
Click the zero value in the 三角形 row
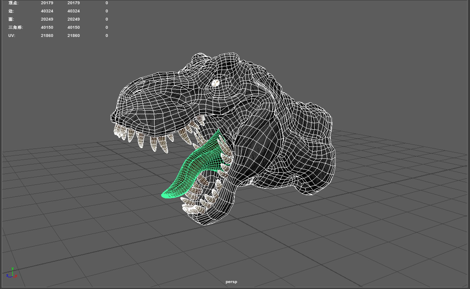coord(107,27)
